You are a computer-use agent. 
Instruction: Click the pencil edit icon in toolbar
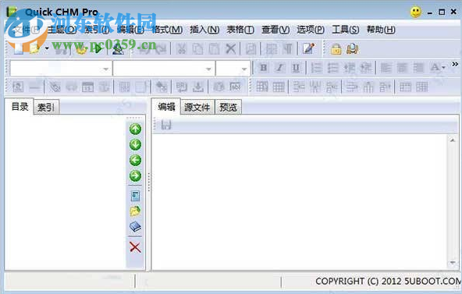308,48
